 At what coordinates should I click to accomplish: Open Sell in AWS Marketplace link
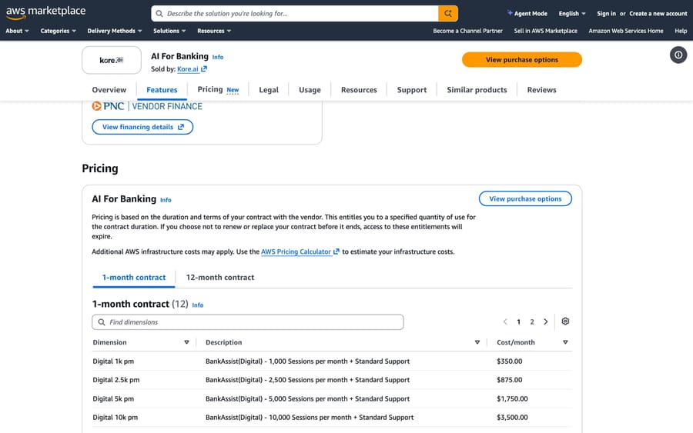click(x=545, y=31)
